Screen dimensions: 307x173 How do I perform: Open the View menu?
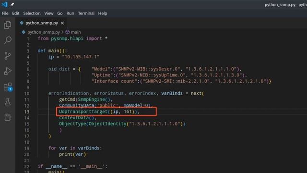tap(49, 13)
